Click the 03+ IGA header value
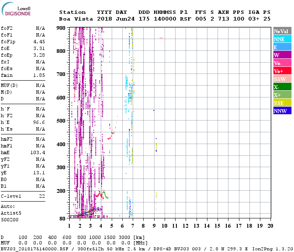This screenshot has height=252, width=294. coord(254,19)
